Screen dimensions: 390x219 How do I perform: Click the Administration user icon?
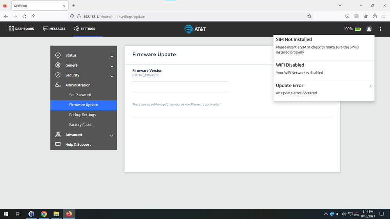click(x=58, y=85)
